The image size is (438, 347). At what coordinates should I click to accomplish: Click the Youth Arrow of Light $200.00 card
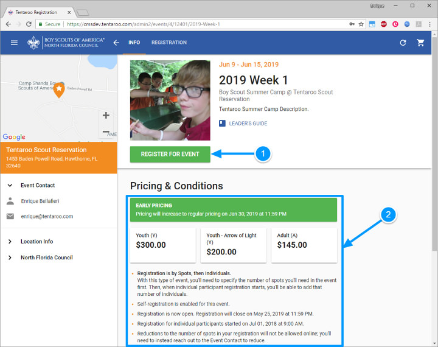point(234,245)
